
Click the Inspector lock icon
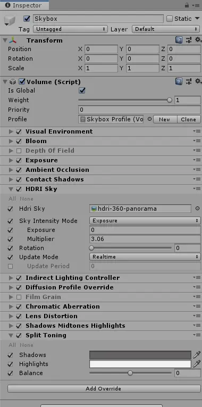click(187, 5)
